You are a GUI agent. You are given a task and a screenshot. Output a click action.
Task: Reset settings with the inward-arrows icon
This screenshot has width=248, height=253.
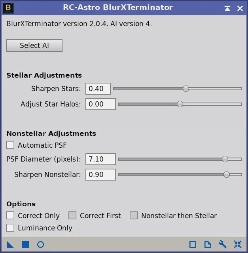pos(238,244)
